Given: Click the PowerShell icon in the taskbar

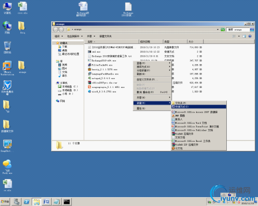Looking at the screenshot, I should [x=27, y=201].
